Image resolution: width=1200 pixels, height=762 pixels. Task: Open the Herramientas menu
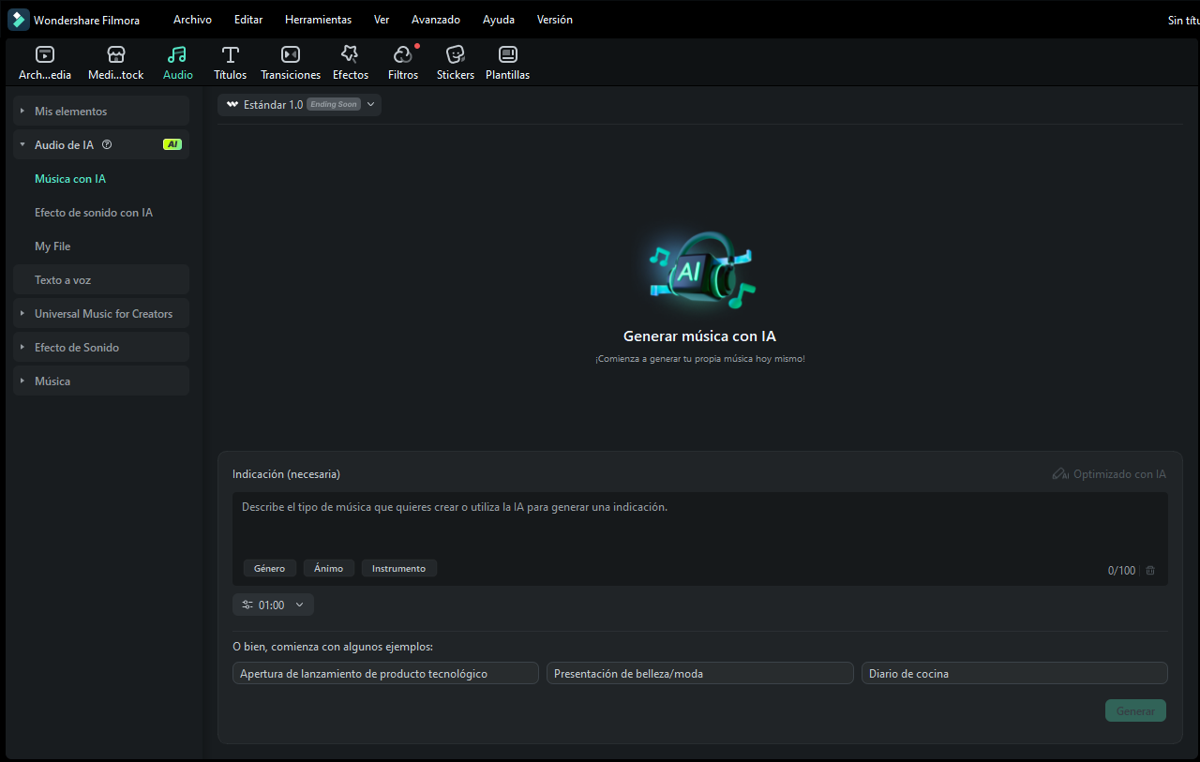pyautogui.click(x=319, y=20)
